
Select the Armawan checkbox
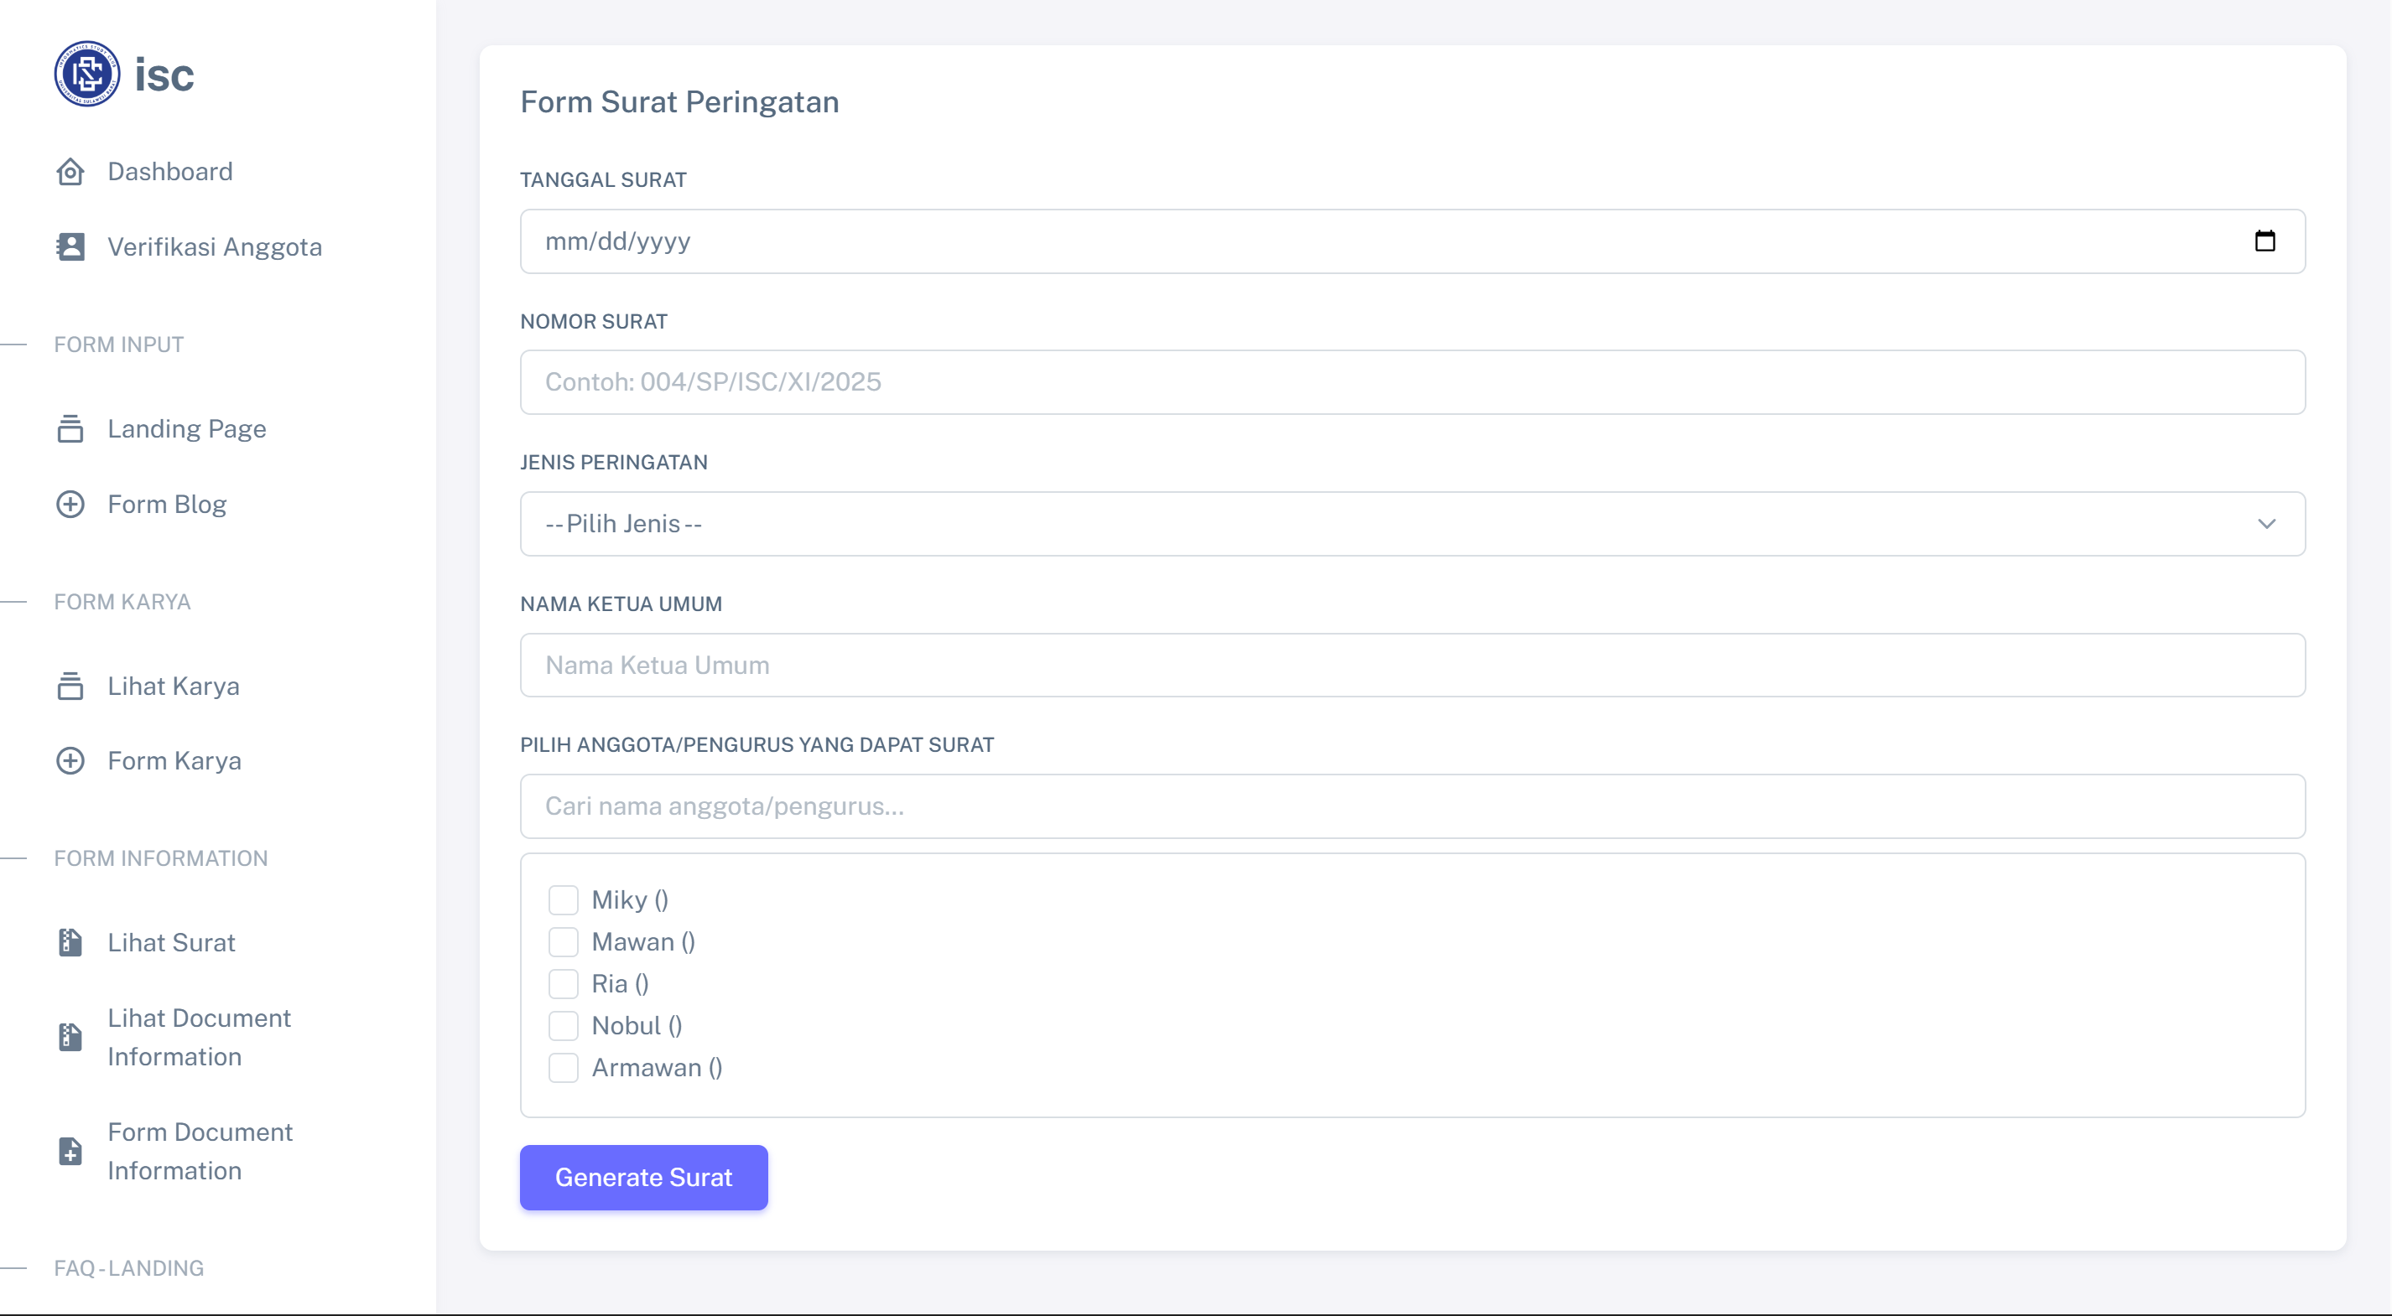(x=563, y=1068)
